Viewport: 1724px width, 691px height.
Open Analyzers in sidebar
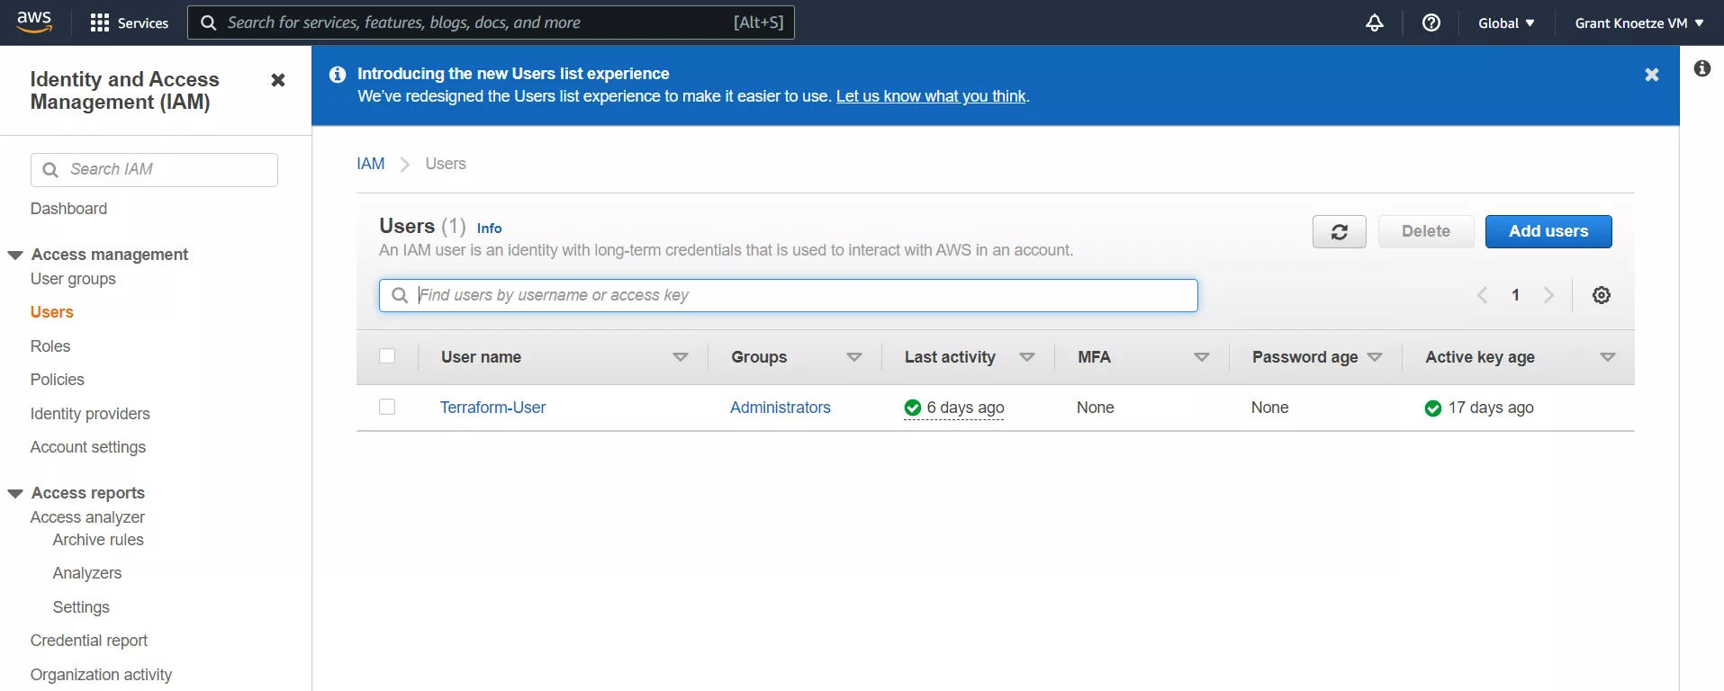[86, 573]
